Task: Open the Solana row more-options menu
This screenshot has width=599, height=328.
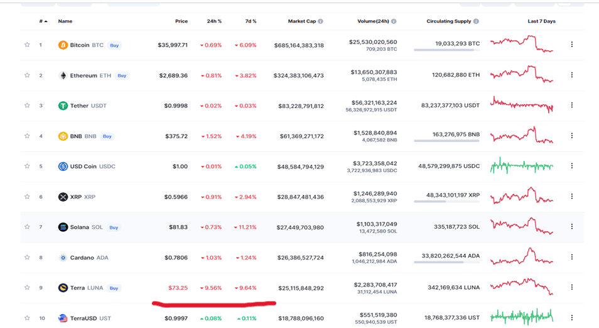Action: [x=572, y=226]
